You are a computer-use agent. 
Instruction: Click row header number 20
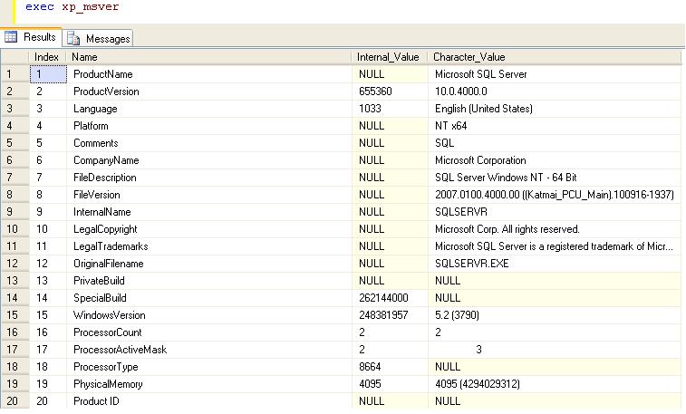tap(14, 401)
